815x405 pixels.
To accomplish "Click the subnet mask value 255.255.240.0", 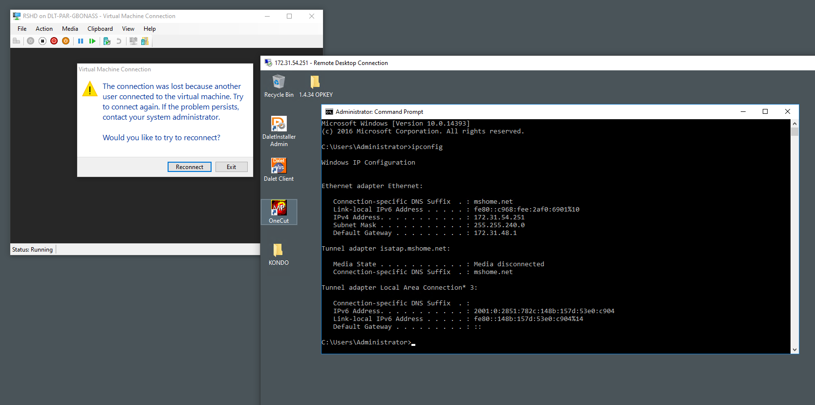I will (499, 225).
